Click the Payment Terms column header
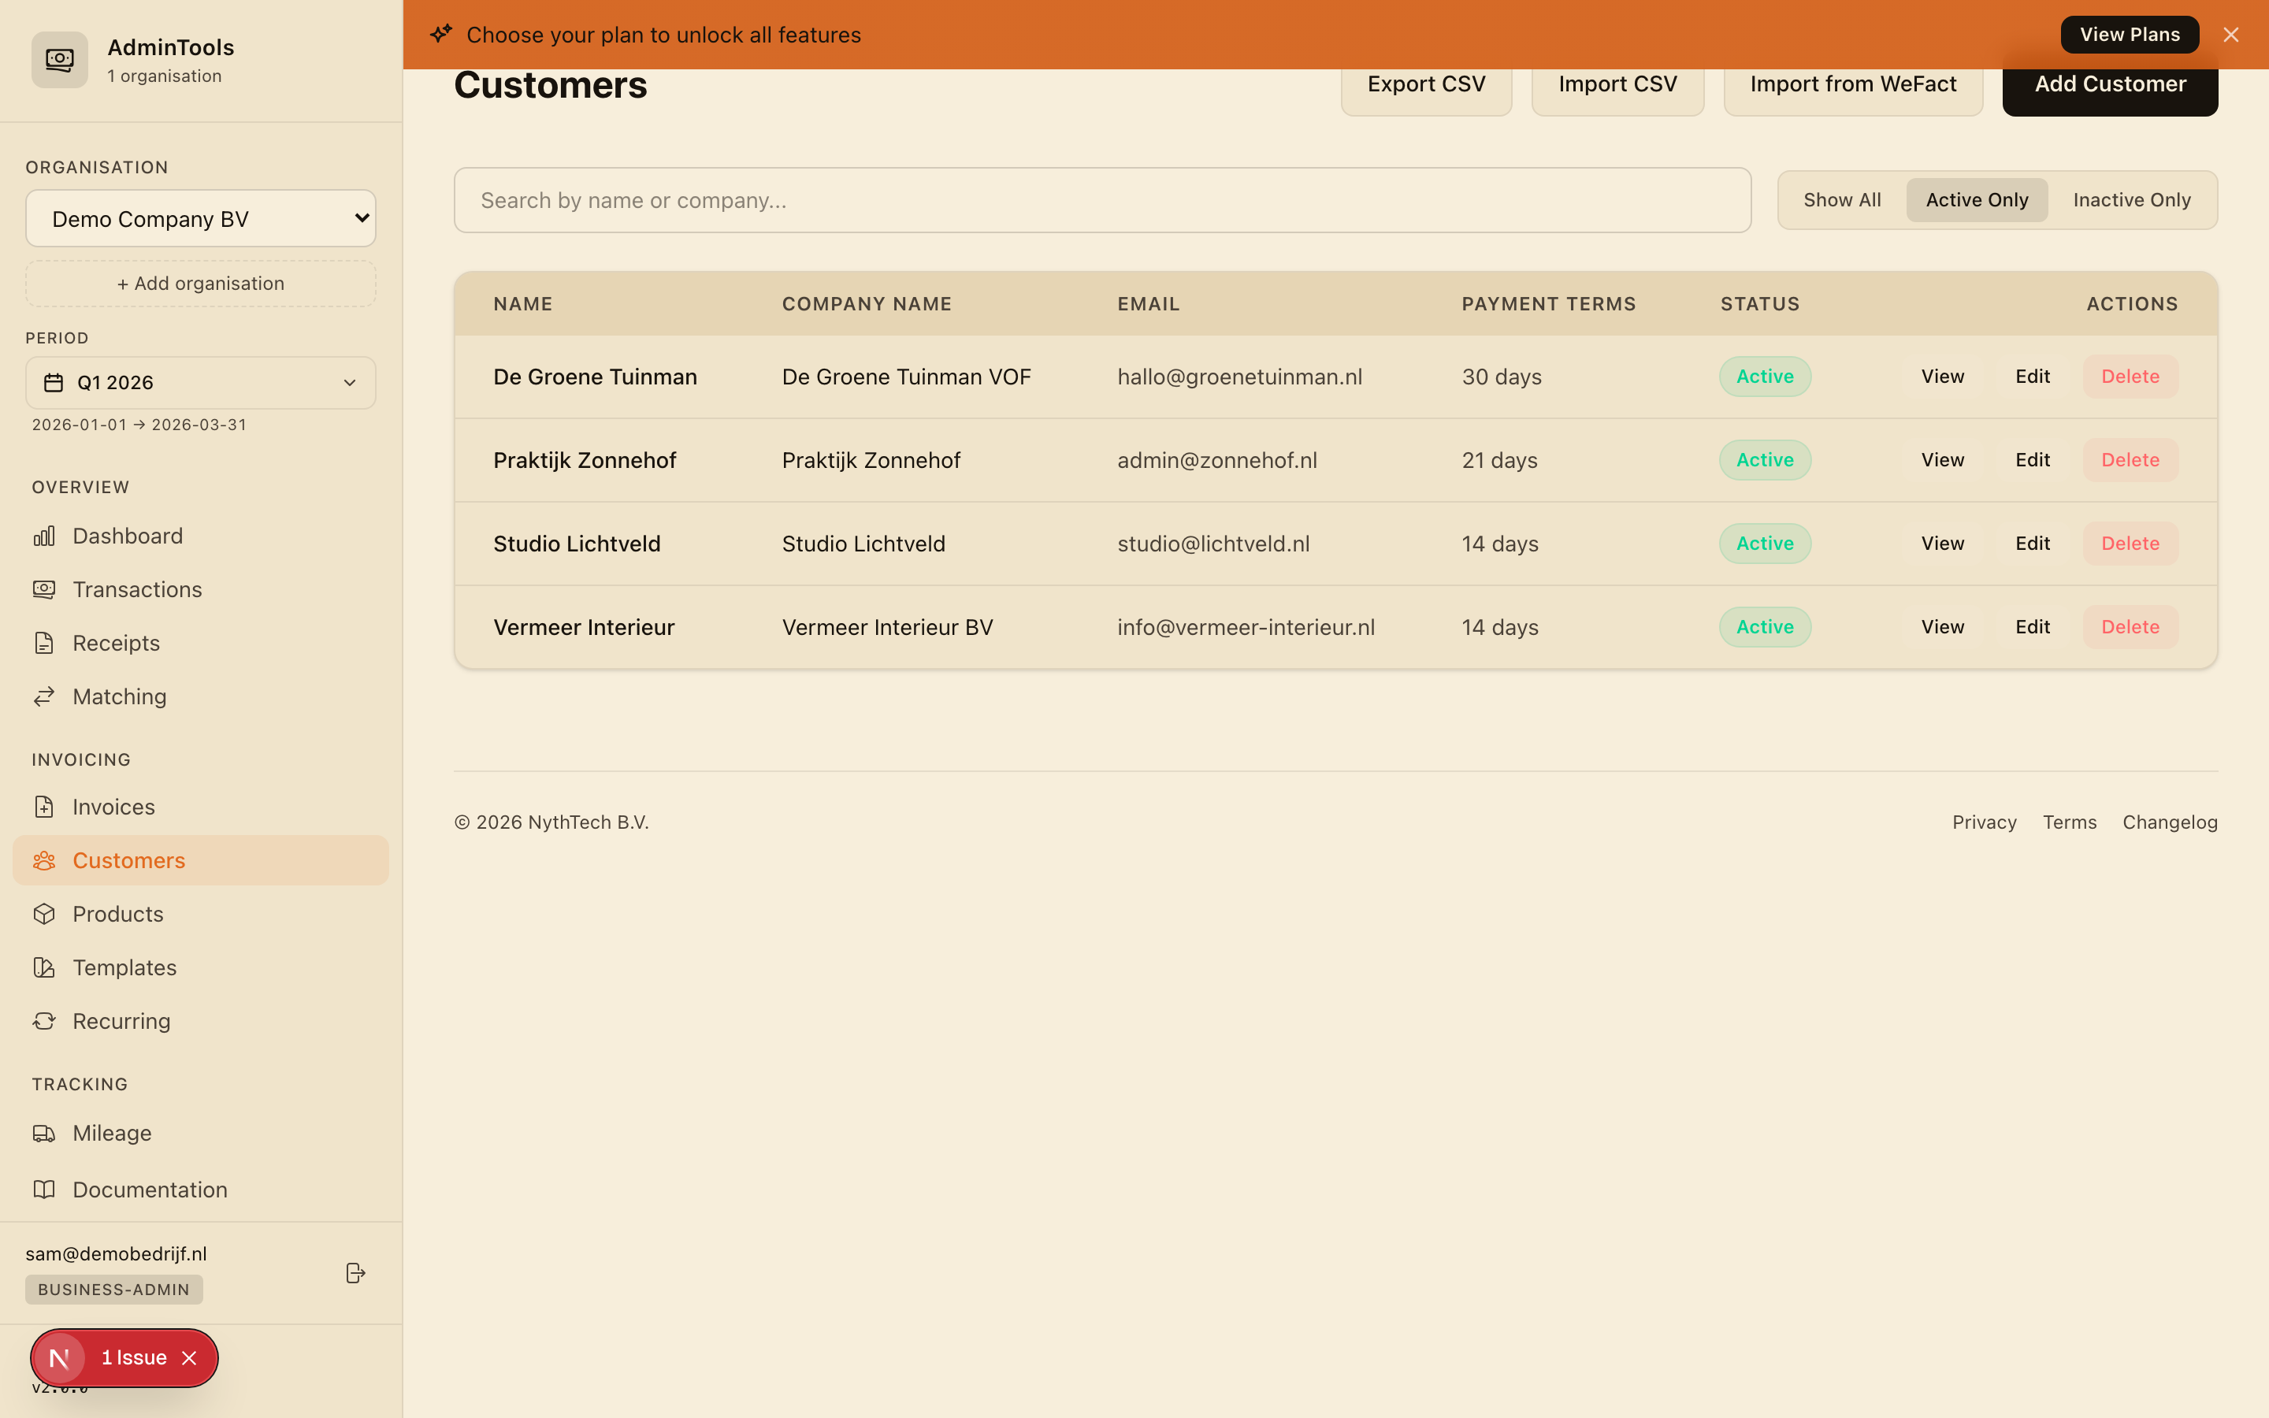The width and height of the screenshot is (2269, 1418). 1548,304
